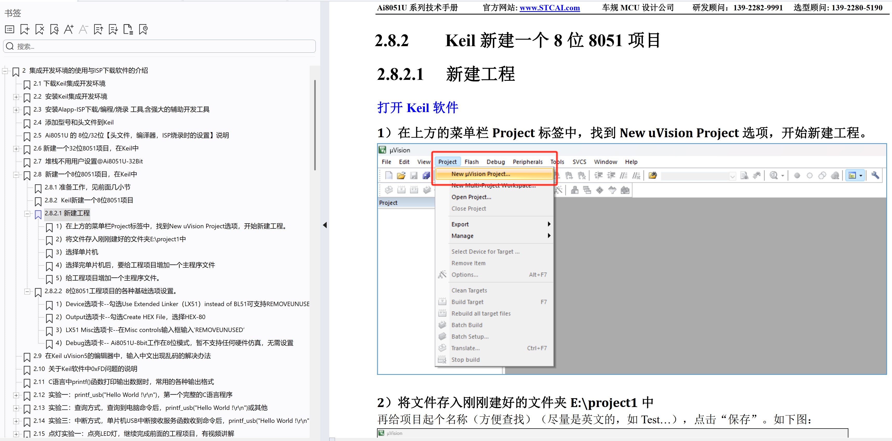892x441 pixels.
Task: Go to bookmark 2.4 添加型号和头文件到Keil
Action: click(x=73, y=122)
